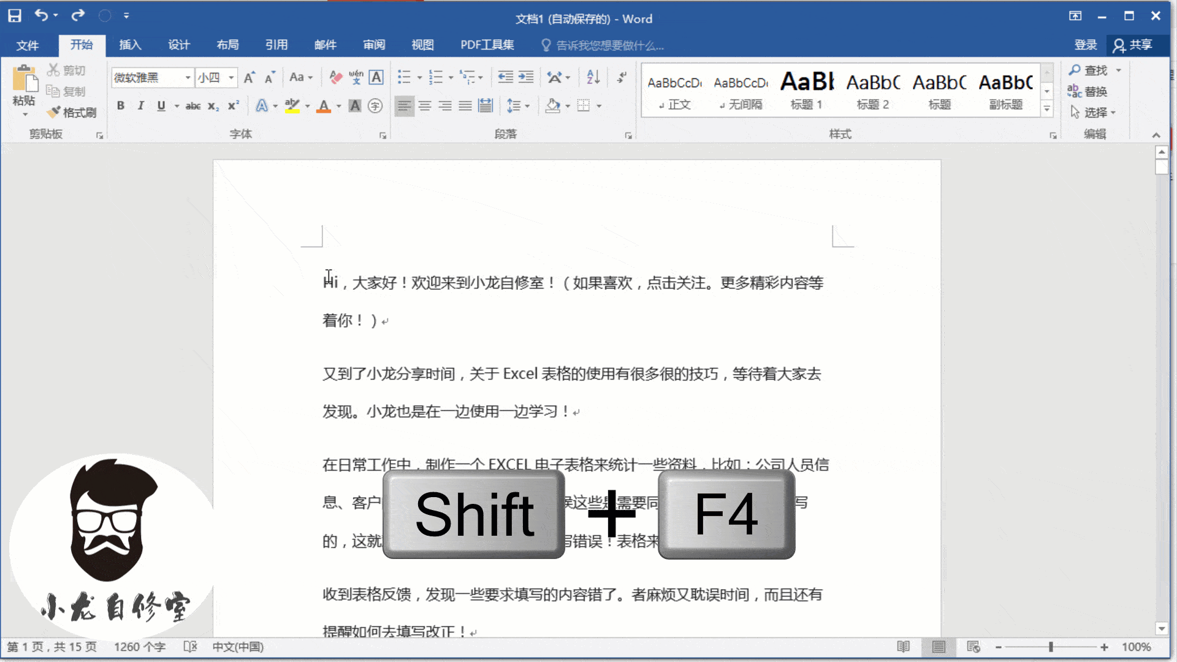The image size is (1177, 662).
Task: Decrease font size with shrink font icon
Action: click(270, 77)
